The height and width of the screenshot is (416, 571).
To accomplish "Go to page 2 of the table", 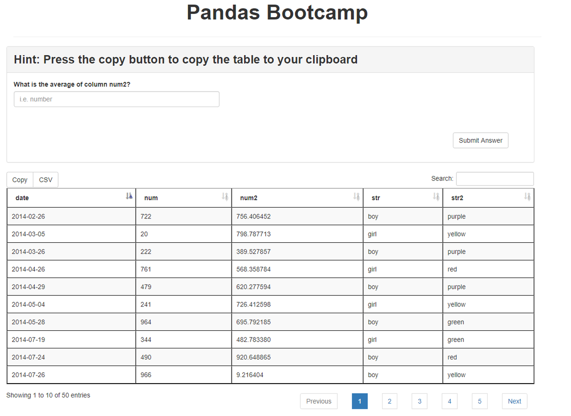I will 389,401.
